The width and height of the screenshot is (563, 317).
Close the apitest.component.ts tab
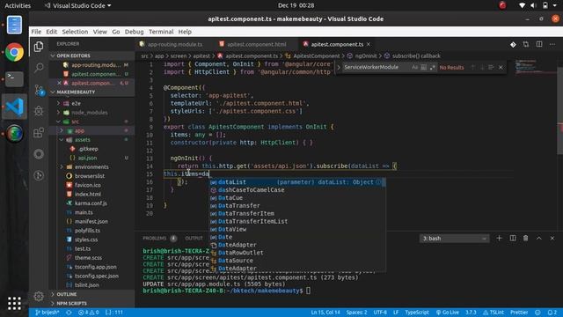tap(369, 44)
